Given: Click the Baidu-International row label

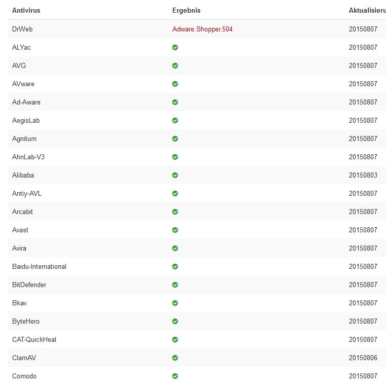Looking at the screenshot, I should click(39, 266).
